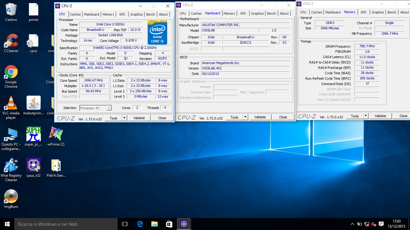Screen dimensions: 410x230
Task: Launch cpuz_x32 desktop icon
Action: [33, 168]
